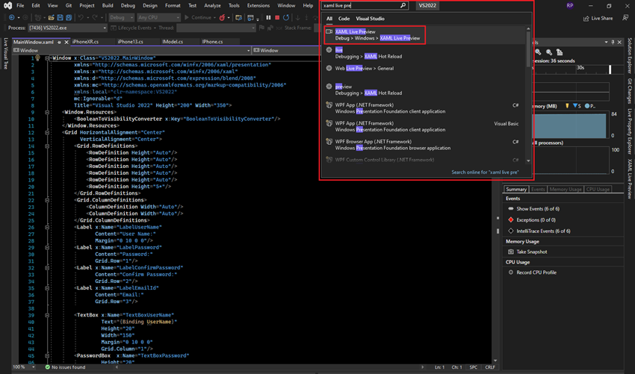Click the user account avatar RP
Viewport: 635px width, 374px height.
pos(570,6)
